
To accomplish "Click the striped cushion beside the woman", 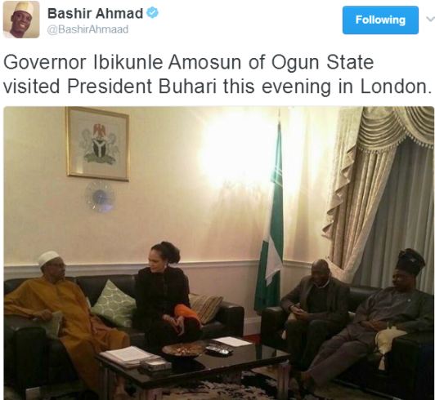I will pyautogui.click(x=205, y=308).
